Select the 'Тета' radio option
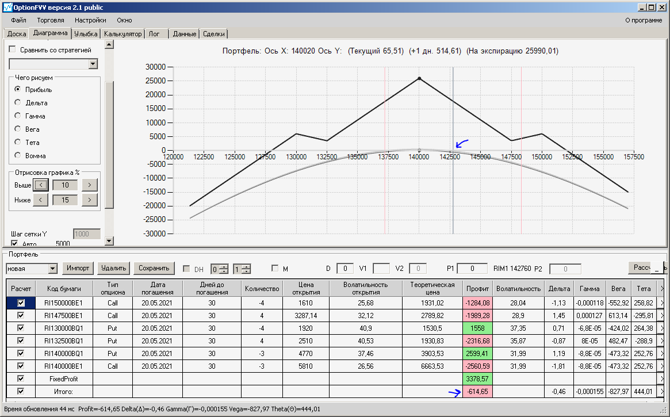670x417 pixels. [17, 142]
